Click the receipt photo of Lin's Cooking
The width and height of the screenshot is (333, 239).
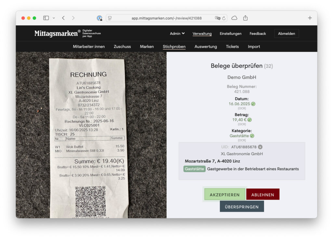pyautogui.click(x=88, y=137)
